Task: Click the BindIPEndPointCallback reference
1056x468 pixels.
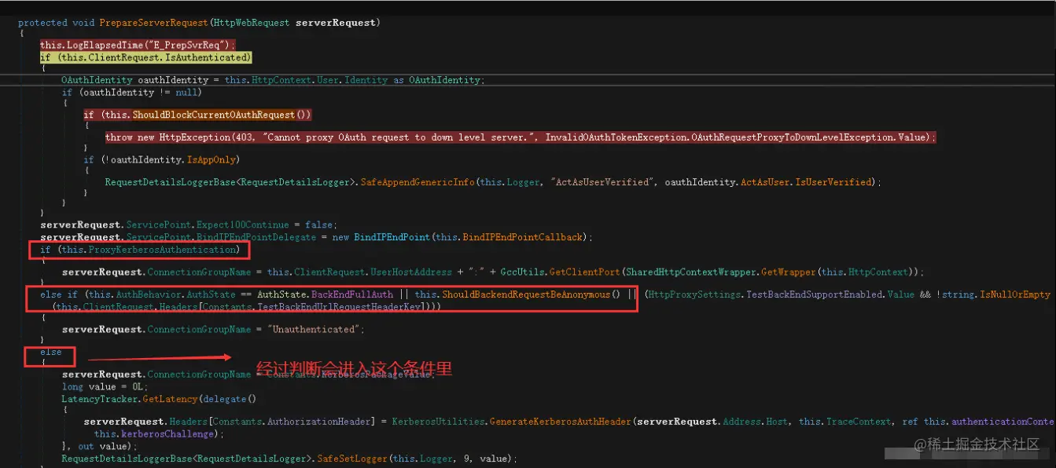Action: pyautogui.click(x=523, y=237)
